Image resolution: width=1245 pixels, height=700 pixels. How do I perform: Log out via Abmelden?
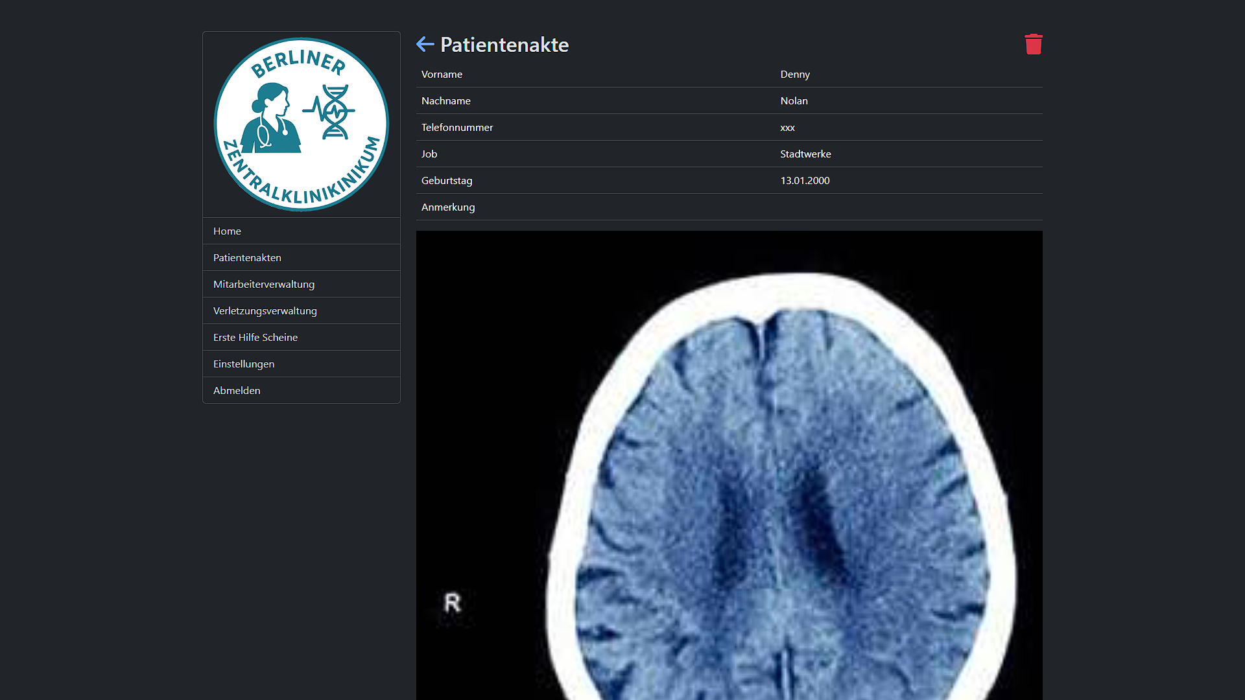tap(302, 390)
